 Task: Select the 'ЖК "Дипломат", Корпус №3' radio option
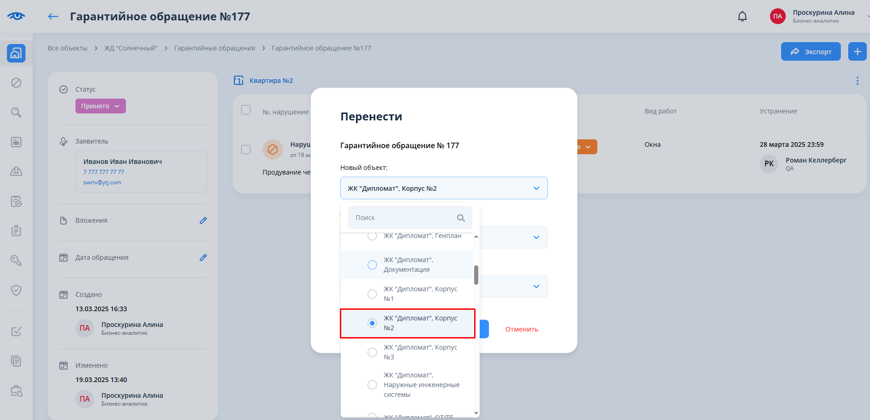click(372, 352)
